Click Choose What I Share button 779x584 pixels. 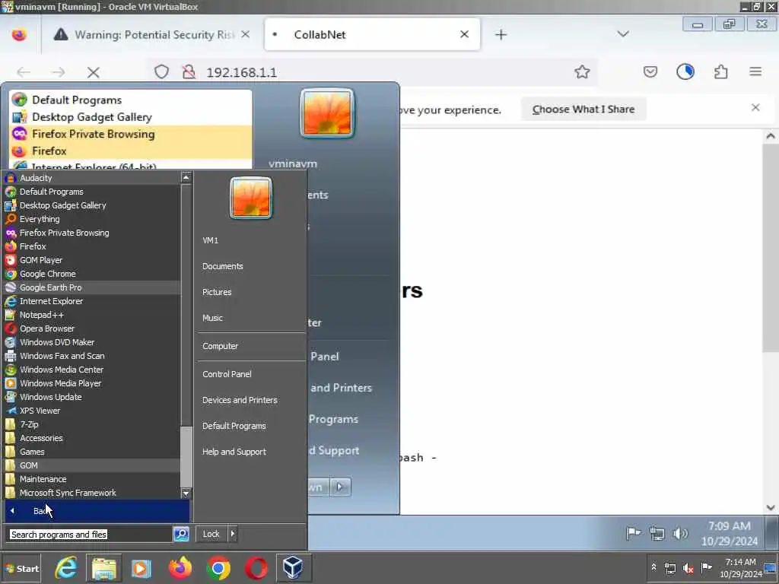583,109
